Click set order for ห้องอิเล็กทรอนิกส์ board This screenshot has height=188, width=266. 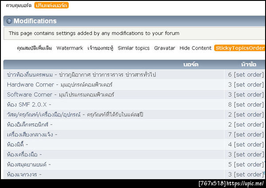click(249, 125)
